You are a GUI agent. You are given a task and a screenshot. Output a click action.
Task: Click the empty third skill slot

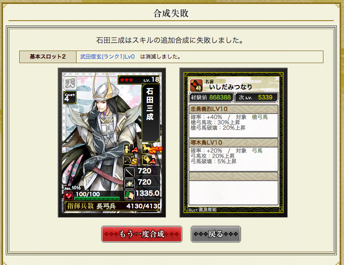(234, 188)
